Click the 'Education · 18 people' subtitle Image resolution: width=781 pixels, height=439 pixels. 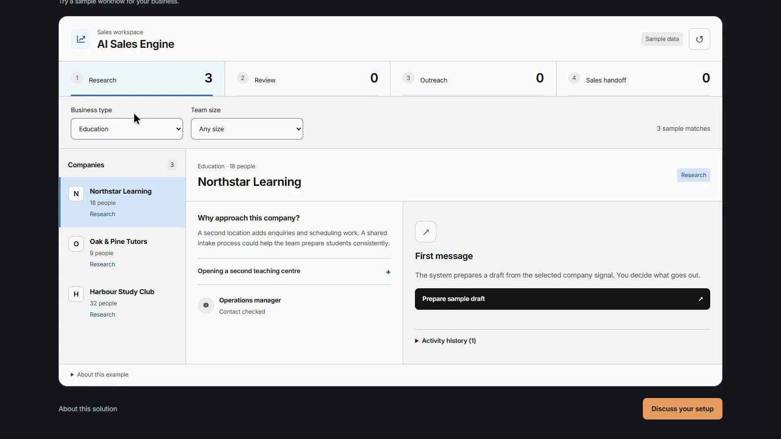(226, 166)
